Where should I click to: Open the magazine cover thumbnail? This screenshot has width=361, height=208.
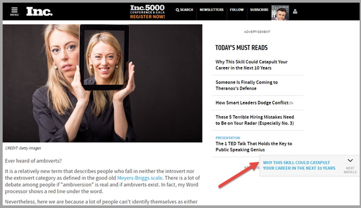(x=280, y=12)
